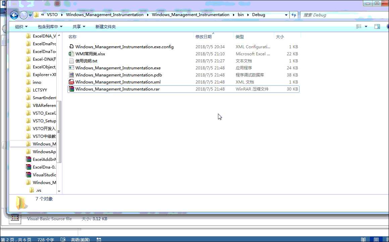
Task: Sort by the 名称 column header
Action: (x=72, y=37)
